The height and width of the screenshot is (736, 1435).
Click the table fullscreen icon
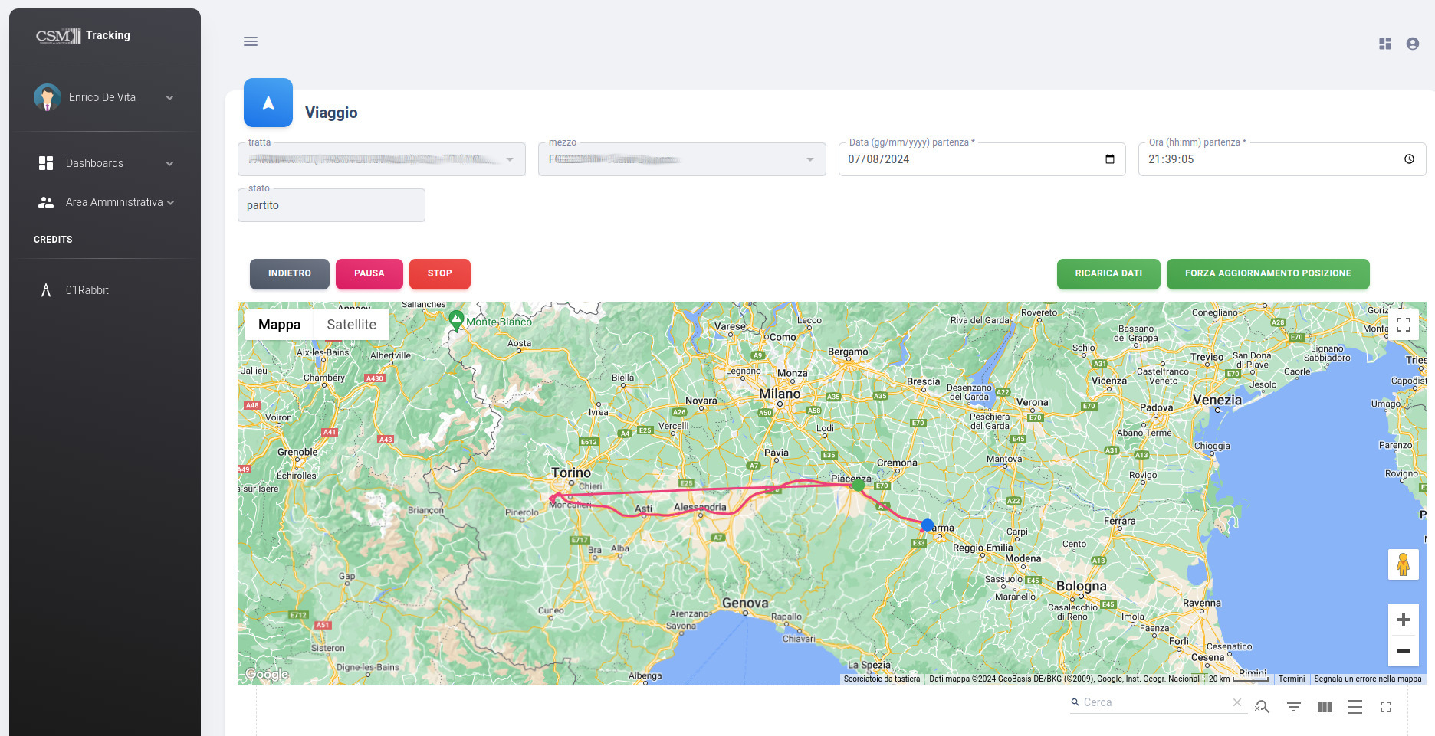(1385, 707)
